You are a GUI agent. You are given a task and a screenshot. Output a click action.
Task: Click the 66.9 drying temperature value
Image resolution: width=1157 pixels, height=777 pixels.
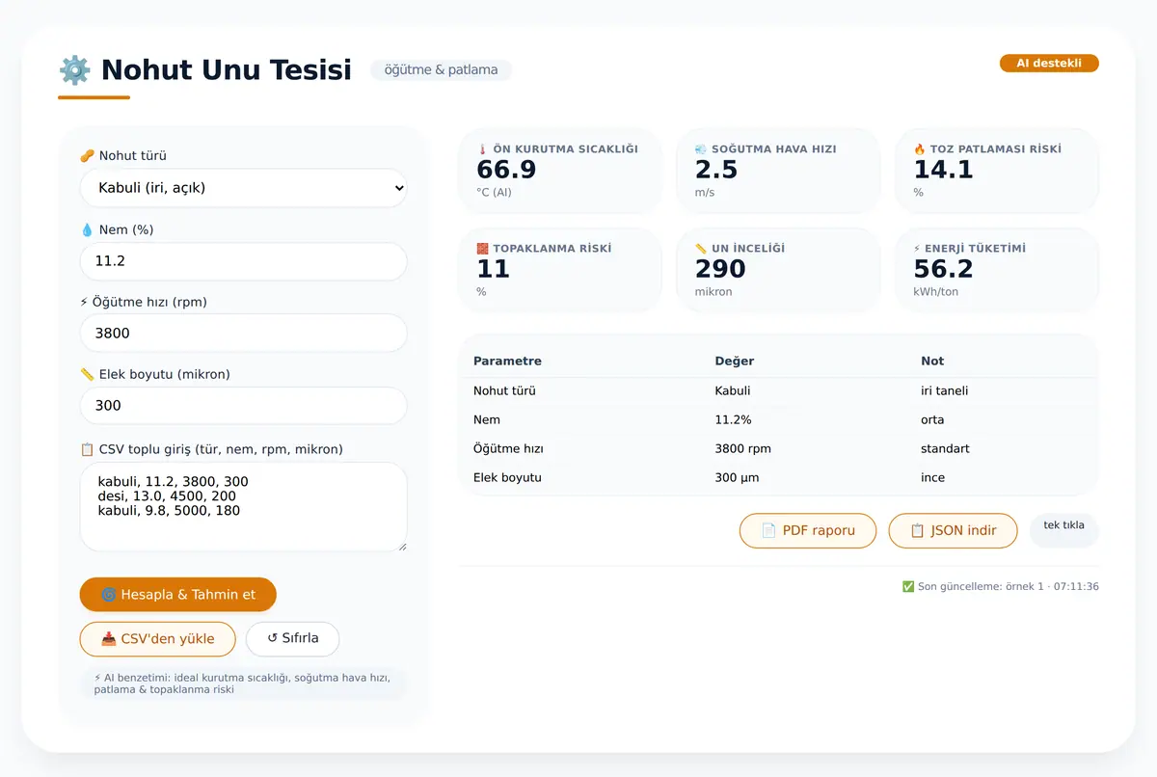[506, 171]
